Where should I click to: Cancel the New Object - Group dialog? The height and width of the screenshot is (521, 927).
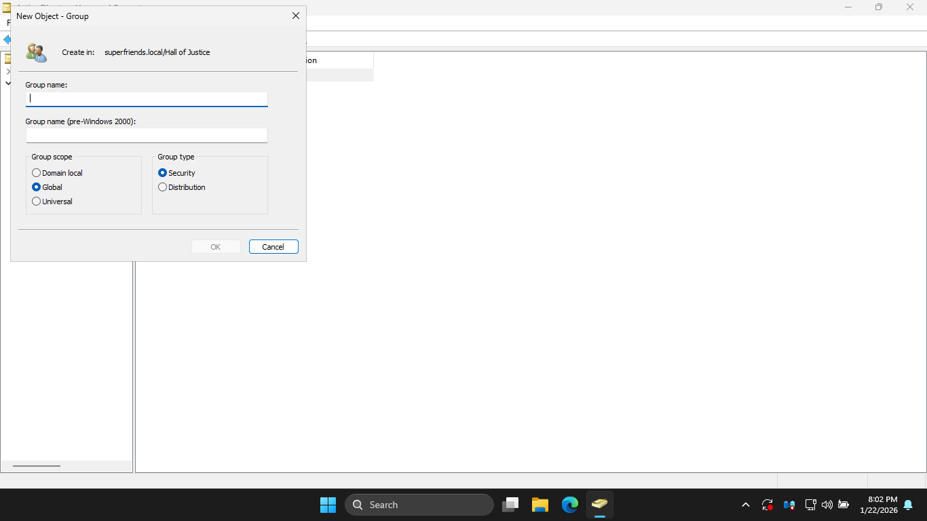273,247
